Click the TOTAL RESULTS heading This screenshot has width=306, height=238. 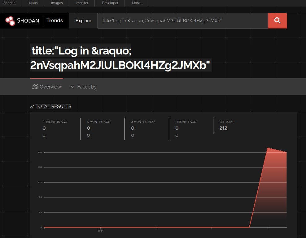pyautogui.click(x=53, y=106)
